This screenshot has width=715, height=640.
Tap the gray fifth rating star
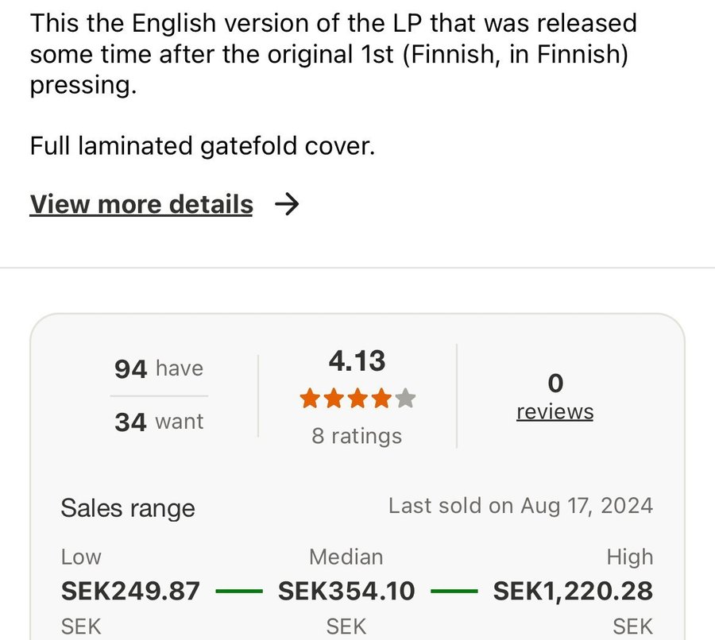pos(405,399)
